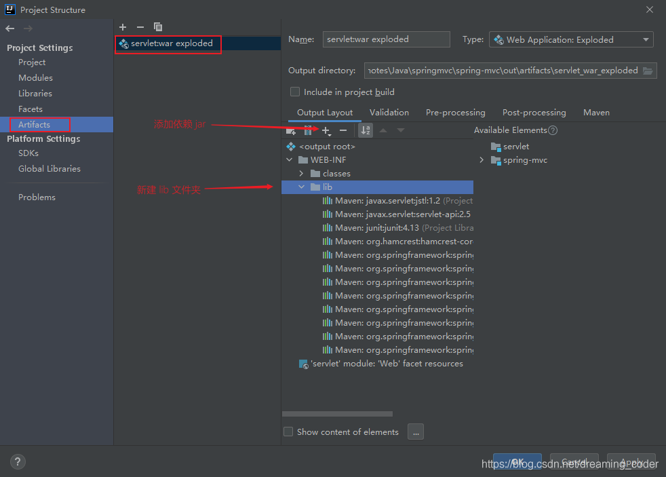Click the WEB-INF folder icon
The width and height of the screenshot is (666, 477).
point(303,159)
